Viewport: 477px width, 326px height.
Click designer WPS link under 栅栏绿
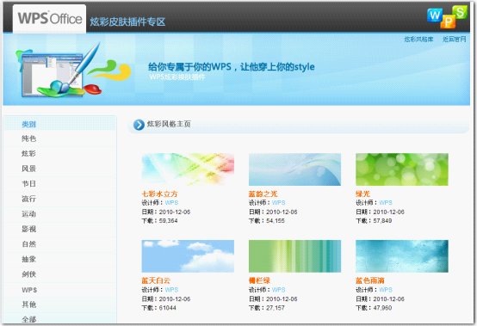click(279, 290)
